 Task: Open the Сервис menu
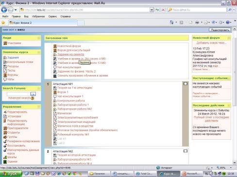tap(52, 16)
